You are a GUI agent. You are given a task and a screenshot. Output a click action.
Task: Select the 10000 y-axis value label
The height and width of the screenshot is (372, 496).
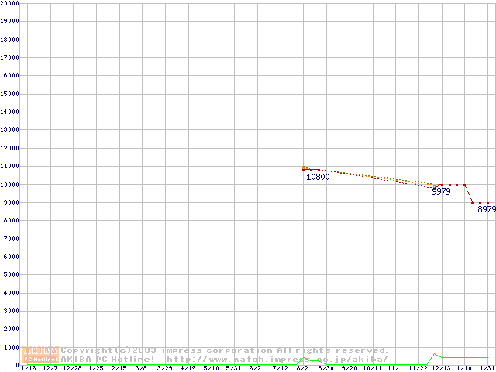click(x=9, y=184)
